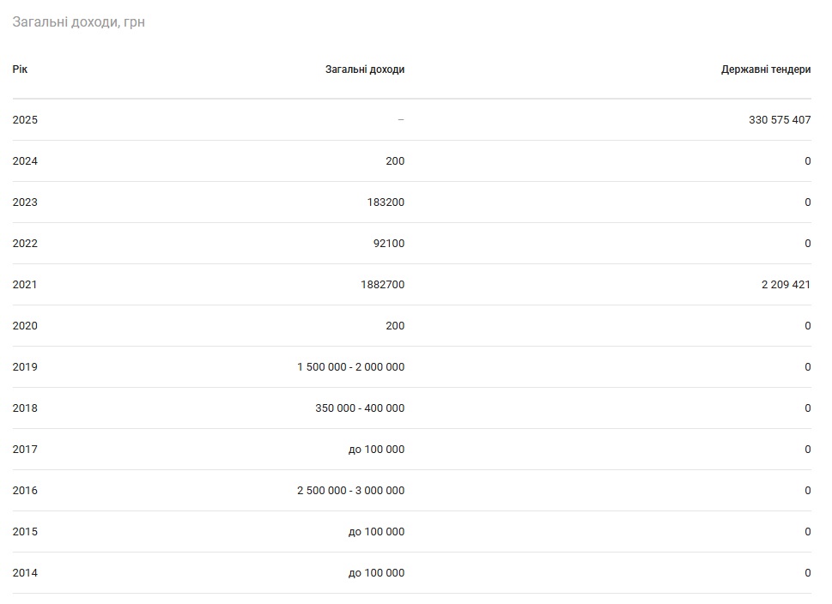832x604 pixels.
Task: Click income range 2 500 000 - 3 000 000
Action: coord(350,491)
